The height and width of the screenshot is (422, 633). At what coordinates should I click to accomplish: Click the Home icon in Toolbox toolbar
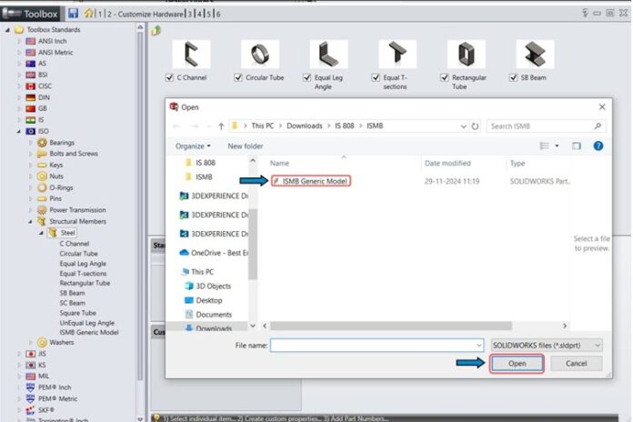click(x=87, y=15)
